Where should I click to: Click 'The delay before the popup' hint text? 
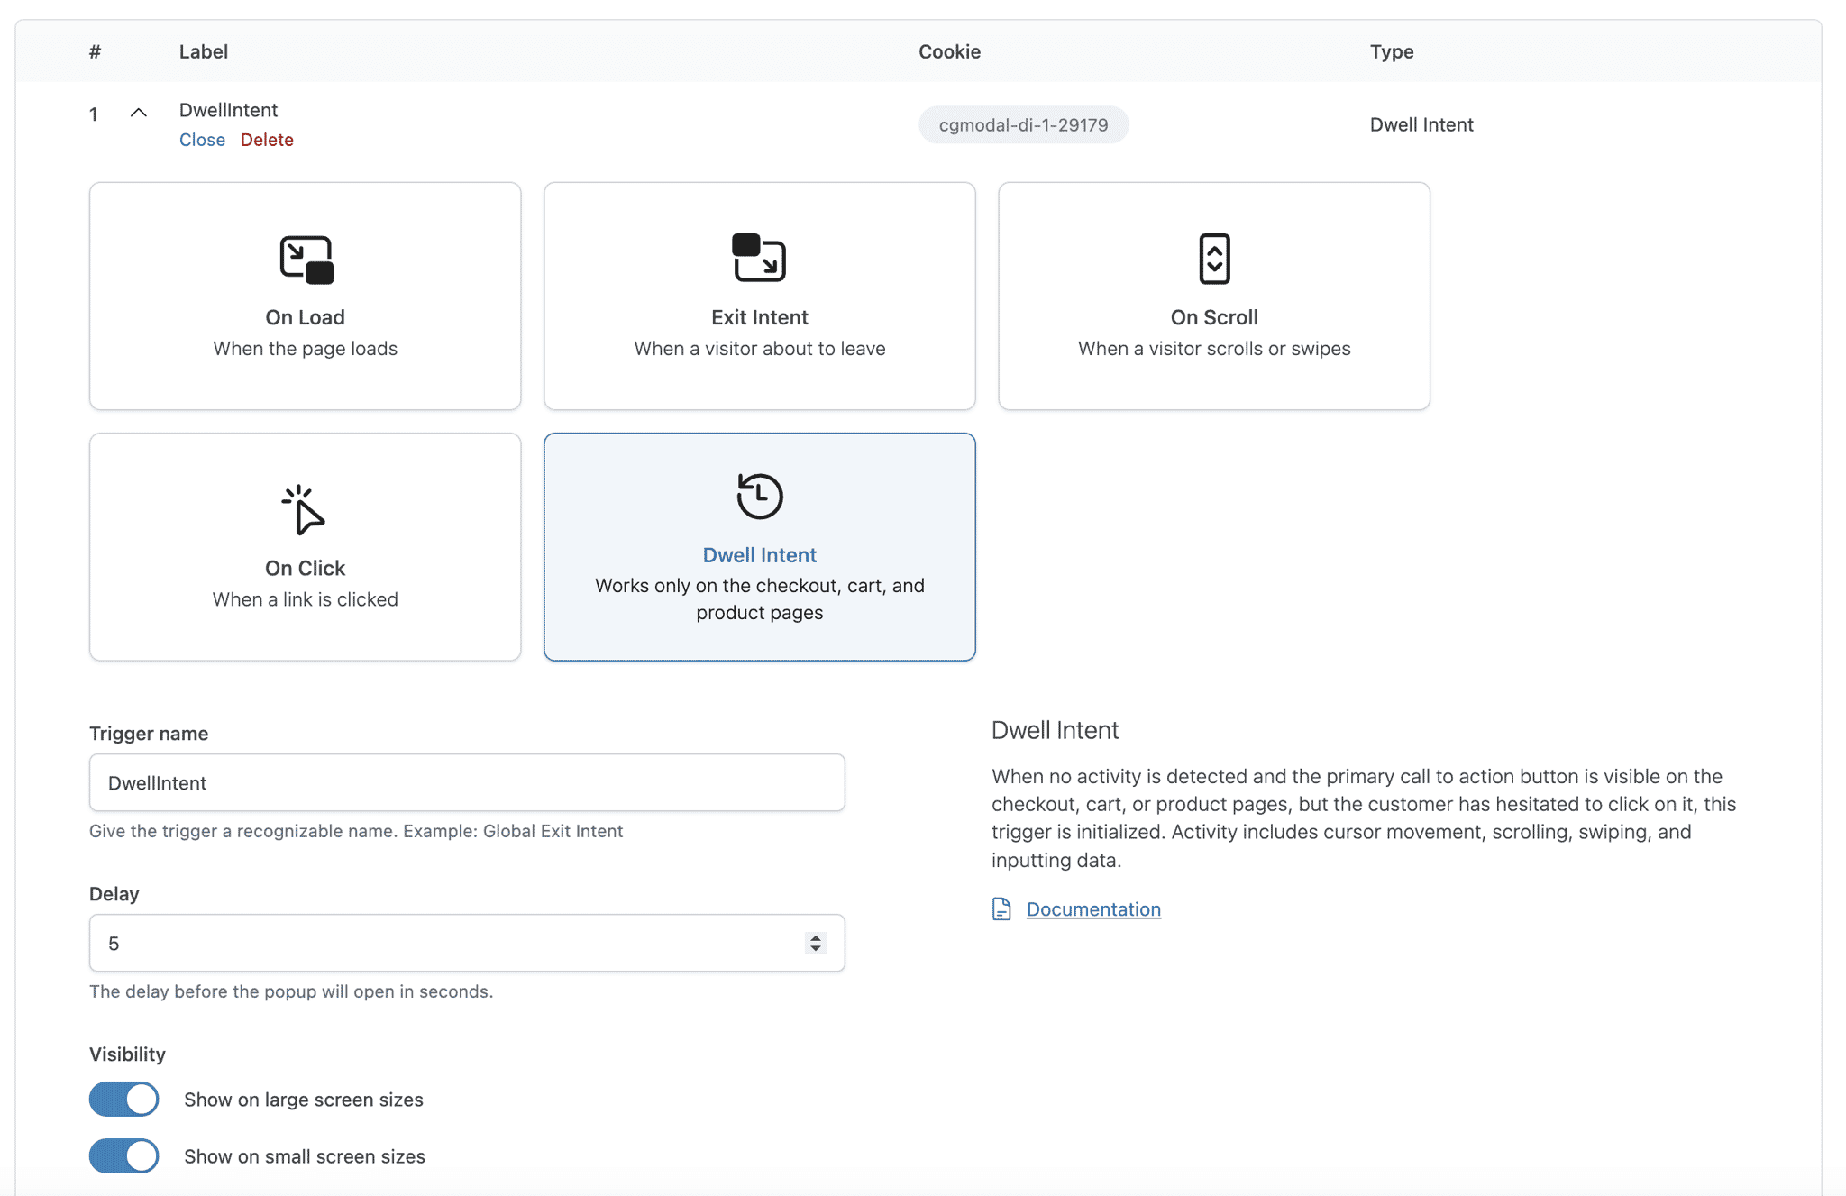pos(291,991)
